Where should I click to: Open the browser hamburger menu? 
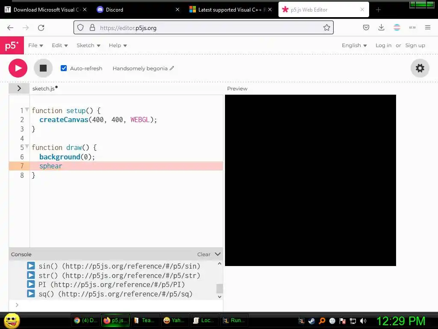427,27
